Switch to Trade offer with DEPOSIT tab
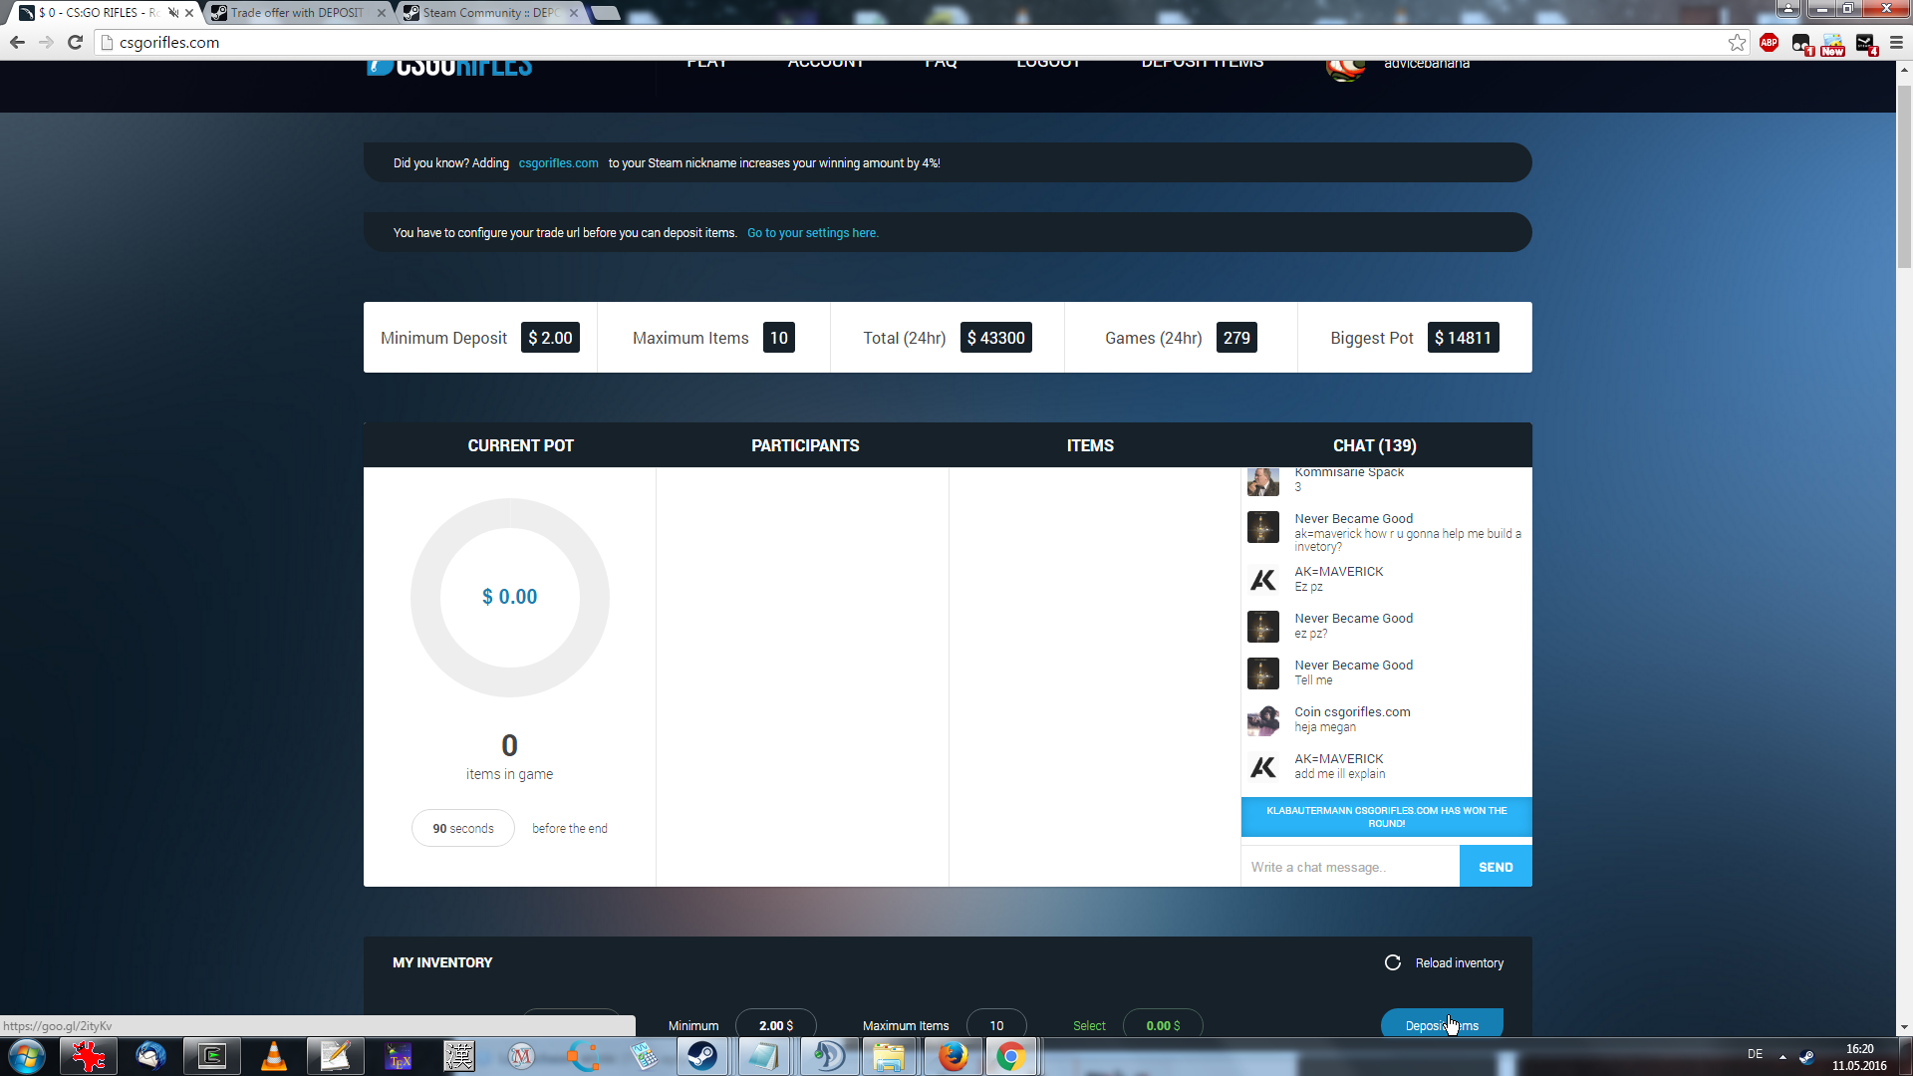 pyautogui.click(x=296, y=13)
